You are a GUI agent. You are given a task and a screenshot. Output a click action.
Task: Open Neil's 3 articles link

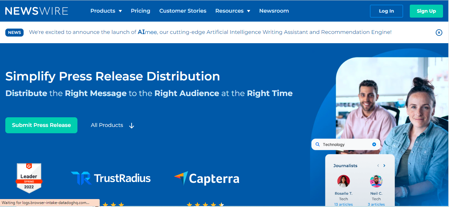coord(376,204)
